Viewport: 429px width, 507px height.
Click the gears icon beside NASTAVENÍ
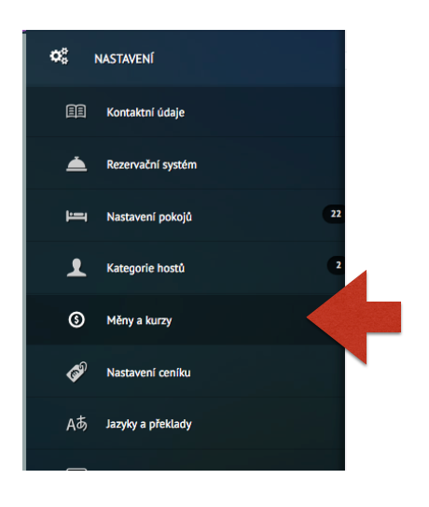click(x=59, y=56)
